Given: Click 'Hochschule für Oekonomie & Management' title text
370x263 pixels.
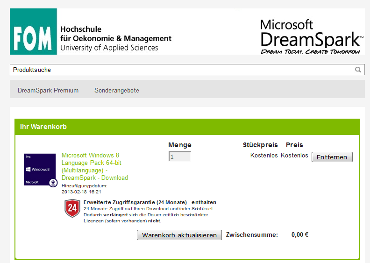Looking at the screenshot, I should (x=116, y=34).
